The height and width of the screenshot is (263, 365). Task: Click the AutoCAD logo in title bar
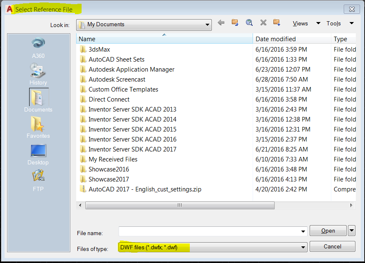(10, 9)
